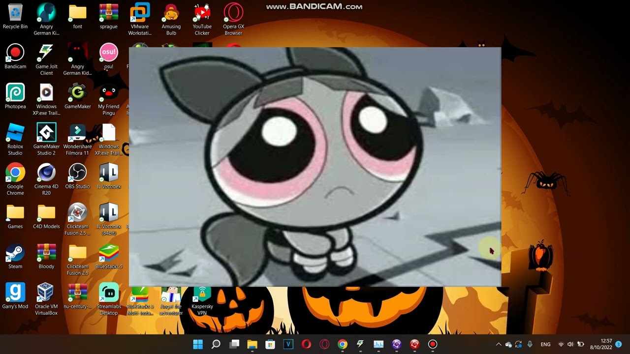
Task: Open the Recycle Bin desktop icon
Action: (x=15, y=16)
